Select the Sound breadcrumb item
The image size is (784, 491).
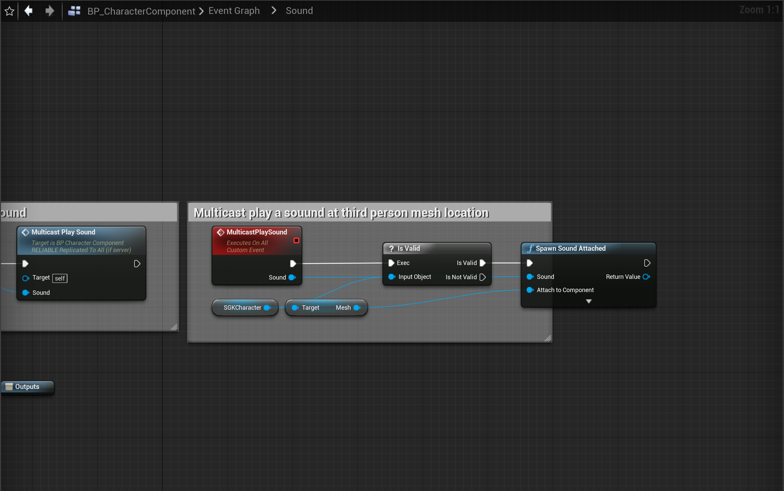tap(299, 11)
